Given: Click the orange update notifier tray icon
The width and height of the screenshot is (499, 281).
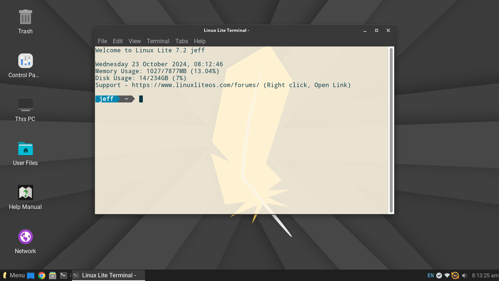Looking at the screenshot, I should pyautogui.click(x=455, y=276).
